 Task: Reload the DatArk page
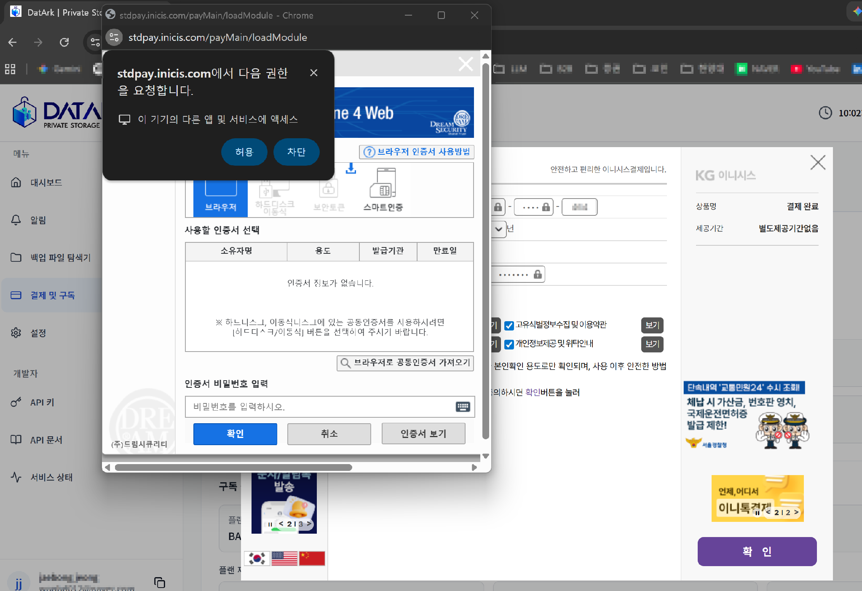coord(64,42)
